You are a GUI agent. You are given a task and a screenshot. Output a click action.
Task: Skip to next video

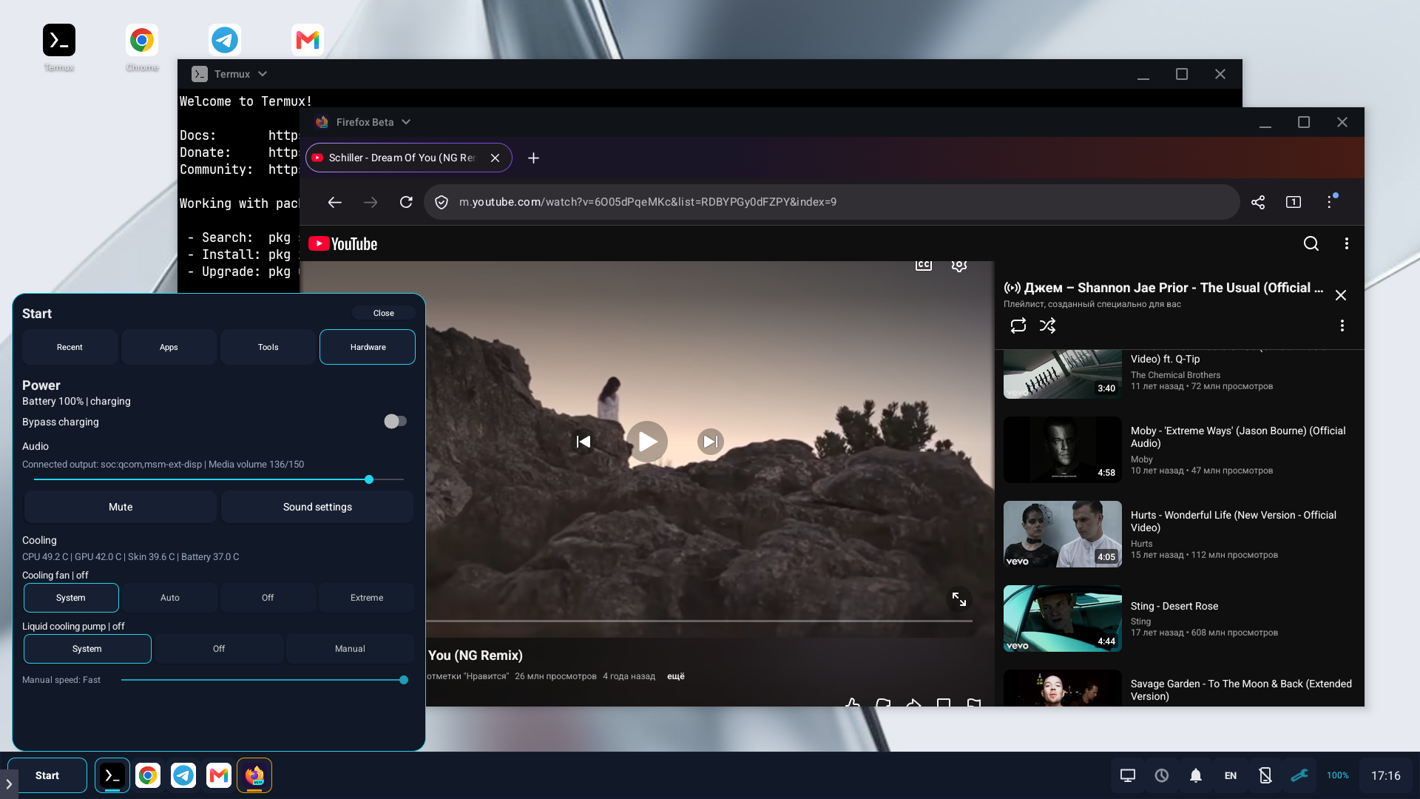click(711, 442)
